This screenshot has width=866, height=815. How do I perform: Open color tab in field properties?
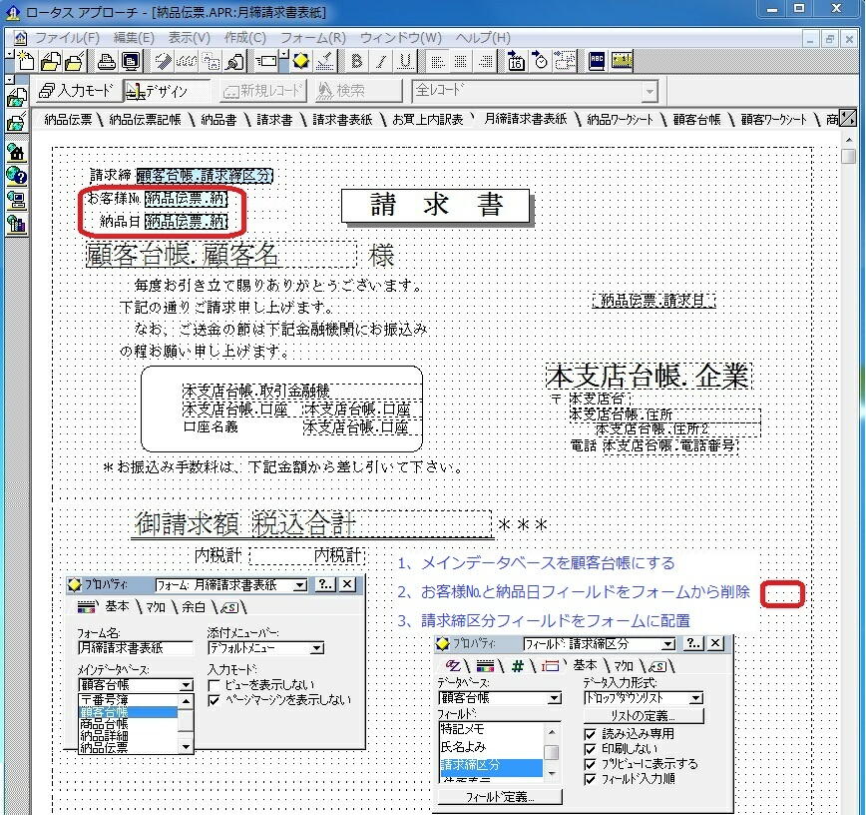coord(484,666)
